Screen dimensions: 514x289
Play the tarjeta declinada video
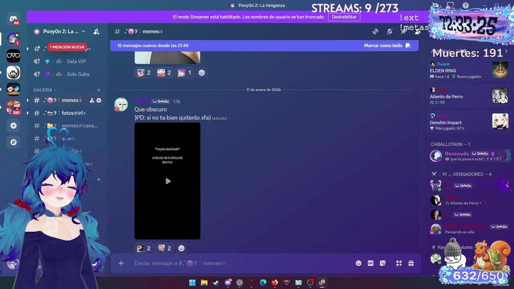(168, 181)
